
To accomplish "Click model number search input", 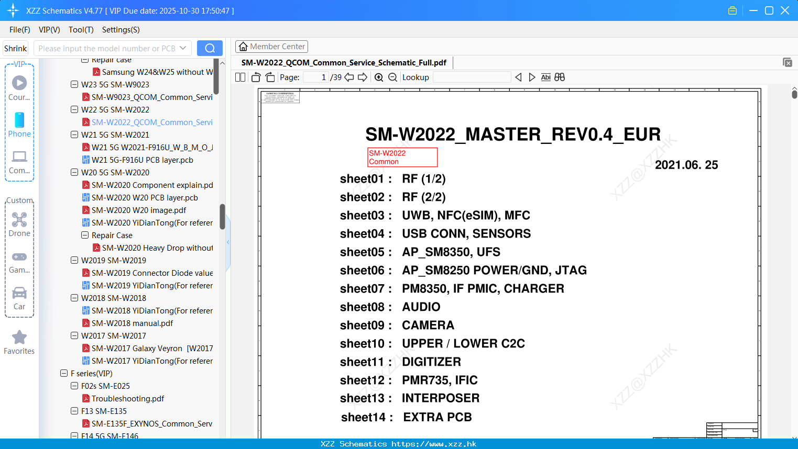I will pyautogui.click(x=107, y=48).
